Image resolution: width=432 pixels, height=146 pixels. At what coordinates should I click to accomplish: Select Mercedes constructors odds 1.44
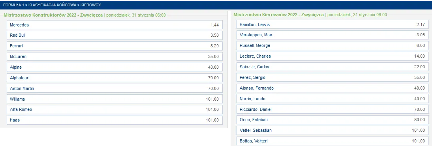(x=115, y=25)
